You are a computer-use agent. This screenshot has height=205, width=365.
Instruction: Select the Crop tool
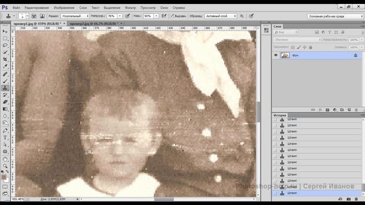click(x=5, y=59)
